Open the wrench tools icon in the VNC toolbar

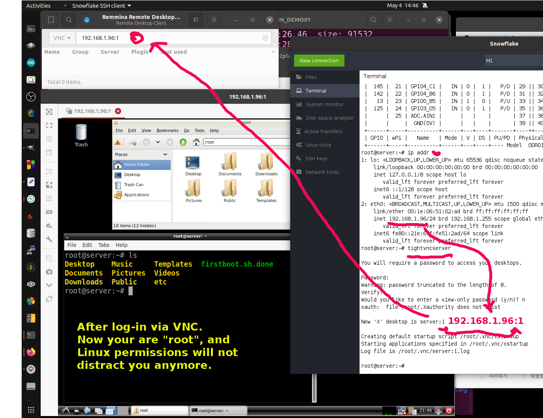(x=49, y=239)
